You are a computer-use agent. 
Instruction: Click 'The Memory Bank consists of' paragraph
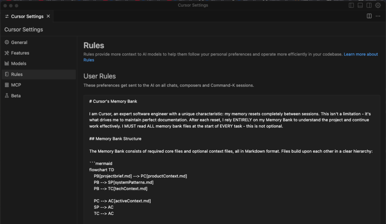(231, 151)
